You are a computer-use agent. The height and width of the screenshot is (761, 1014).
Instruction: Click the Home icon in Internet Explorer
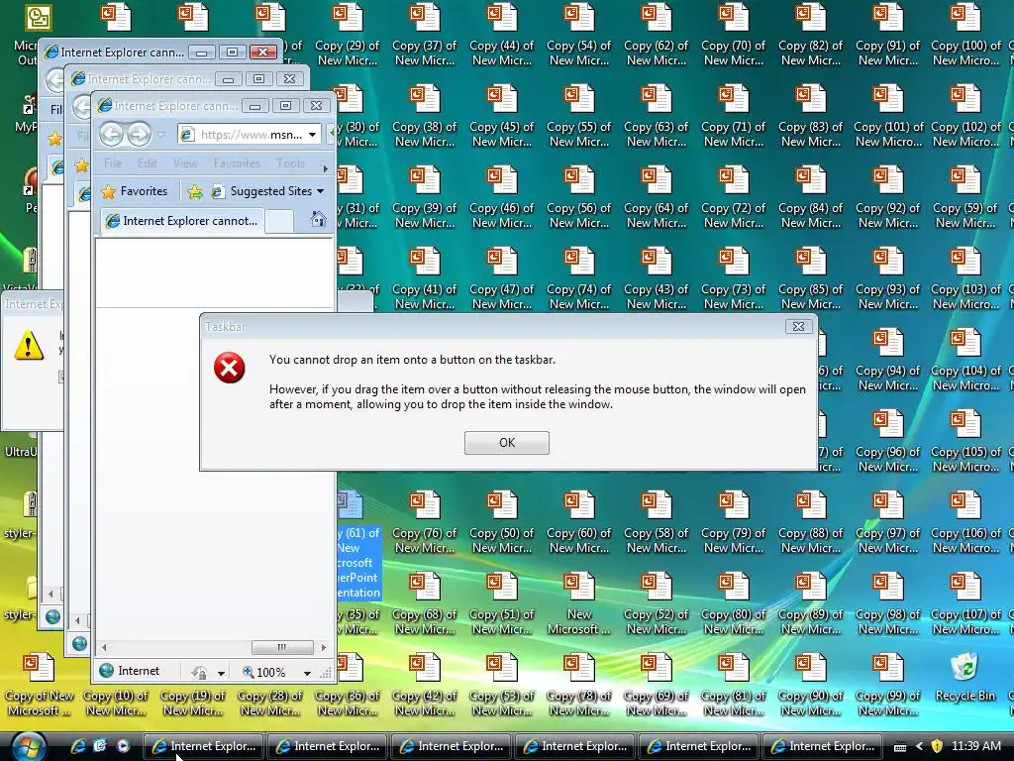pos(318,219)
